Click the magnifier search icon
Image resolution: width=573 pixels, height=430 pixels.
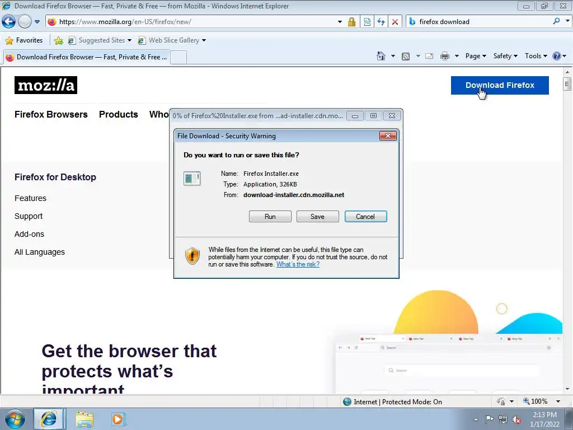[556, 21]
